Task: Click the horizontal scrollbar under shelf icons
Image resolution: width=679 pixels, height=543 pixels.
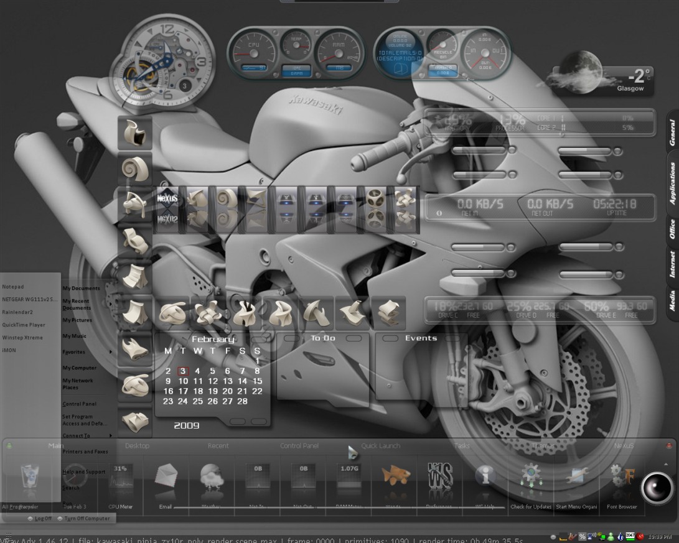Action: coord(339,507)
